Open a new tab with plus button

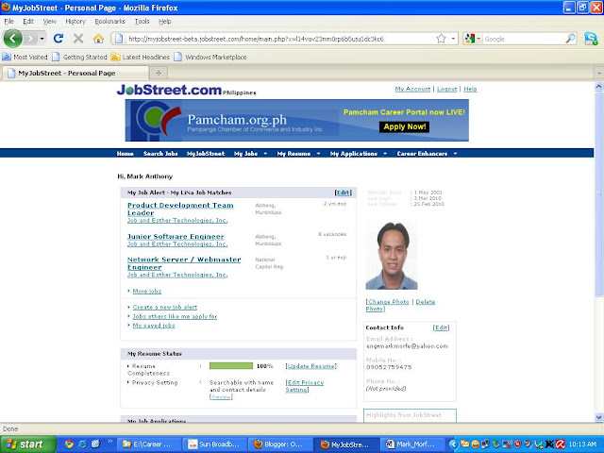(x=159, y=73)
